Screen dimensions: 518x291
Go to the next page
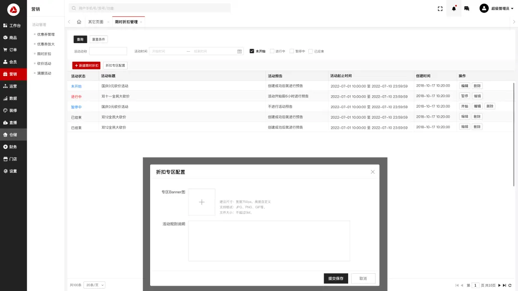pyautogui.click(x=499, y=285)
